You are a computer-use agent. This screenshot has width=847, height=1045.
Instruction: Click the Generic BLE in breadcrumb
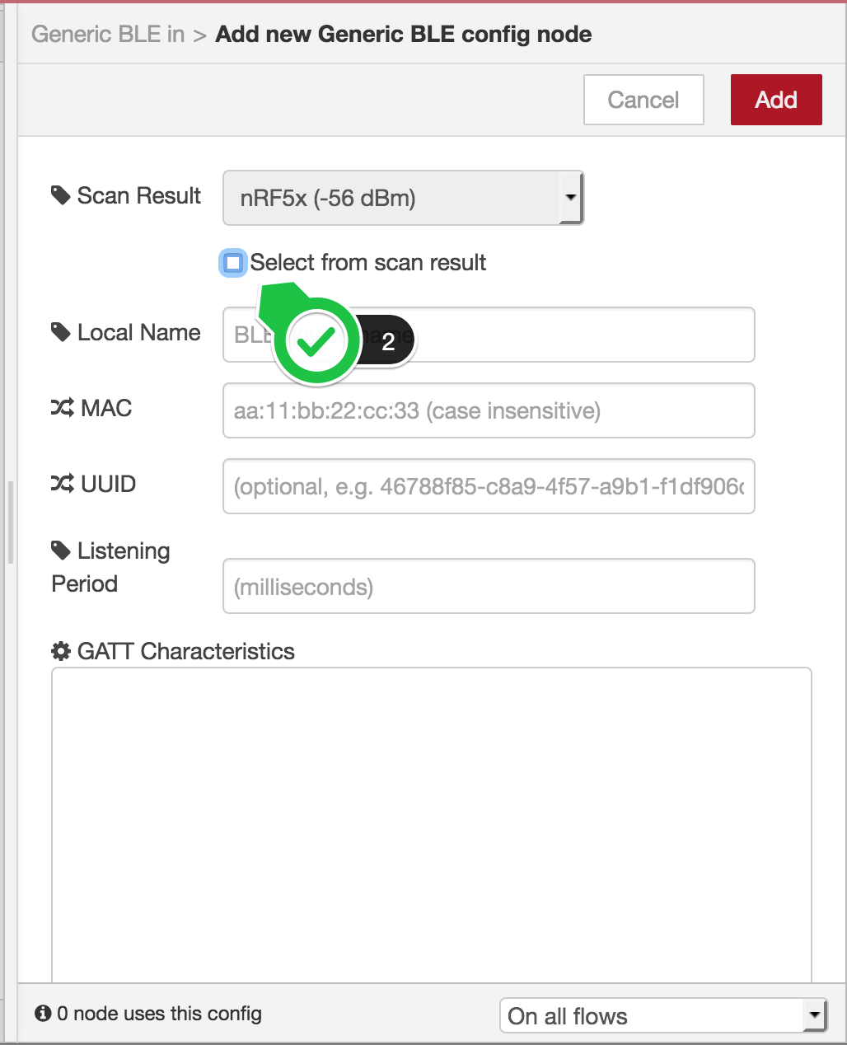[x=108, y=34]
